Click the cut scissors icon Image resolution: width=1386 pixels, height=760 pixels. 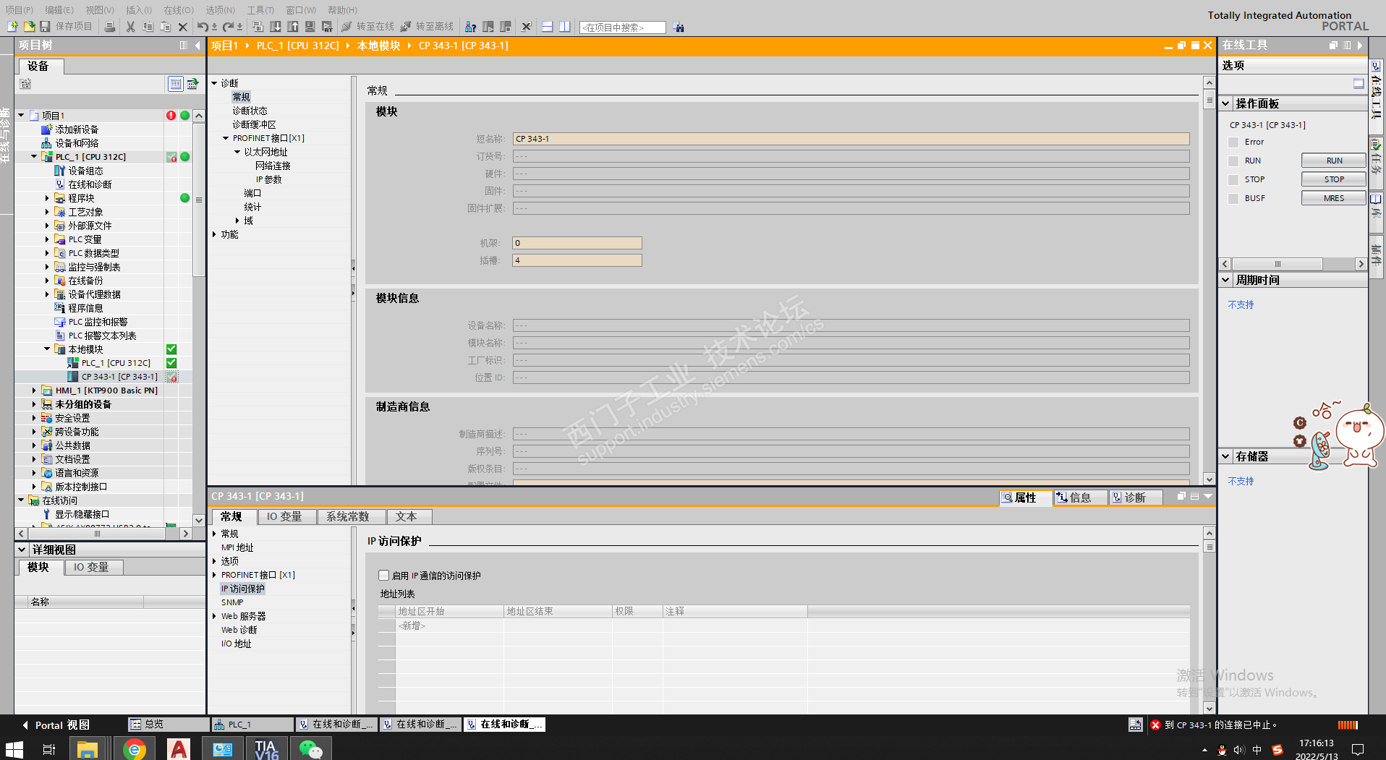click(x=130, y=27)
